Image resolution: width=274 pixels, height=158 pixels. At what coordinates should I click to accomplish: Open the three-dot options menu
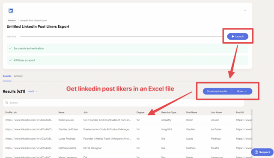pyautogui.click(x=245, y=11)
